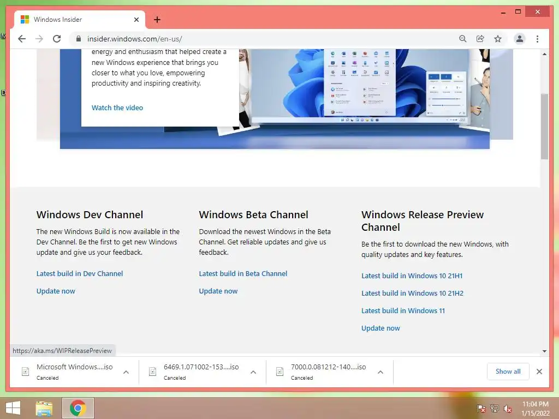This screenshot has height=419, width=559.
Task: Expand options for 7000.0.081212 iso download
Action: [x=380, y=372]
